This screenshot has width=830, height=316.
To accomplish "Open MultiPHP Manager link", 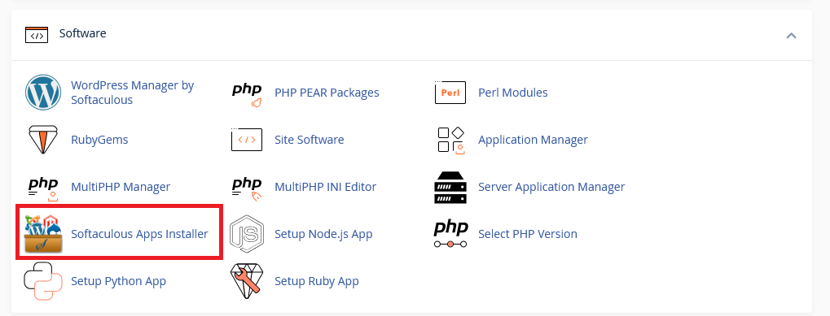I will [121, 187].
